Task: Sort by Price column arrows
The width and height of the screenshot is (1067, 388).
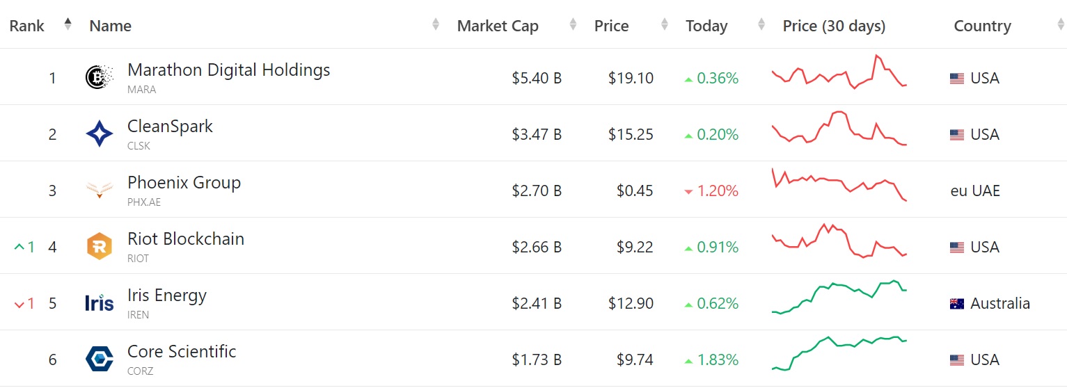Action: tap(665, 24)
